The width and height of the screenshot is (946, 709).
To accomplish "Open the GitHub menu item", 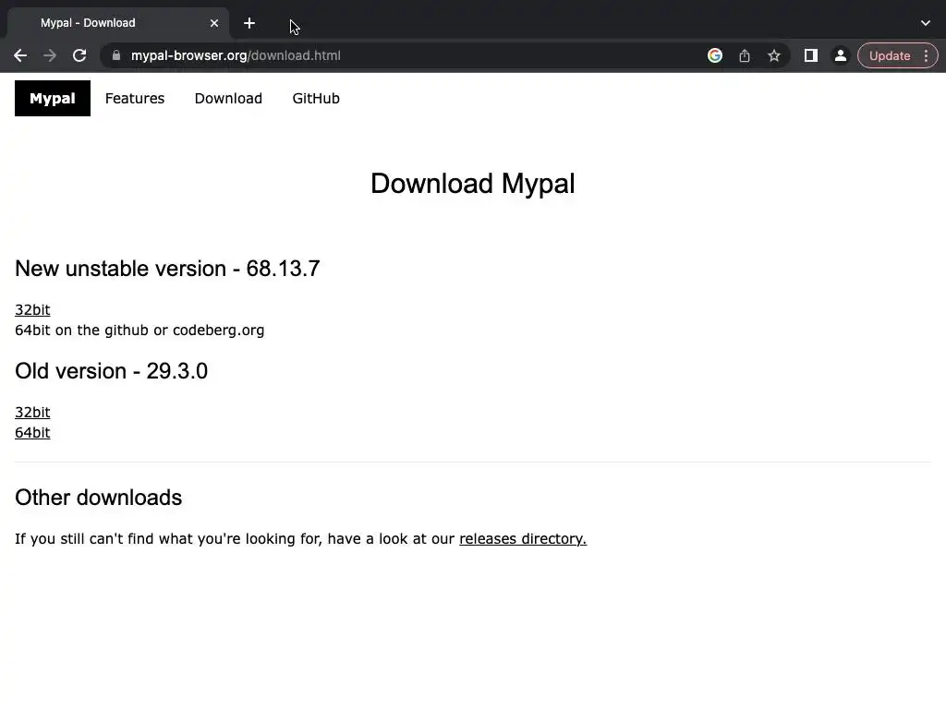I will point(316,98).
